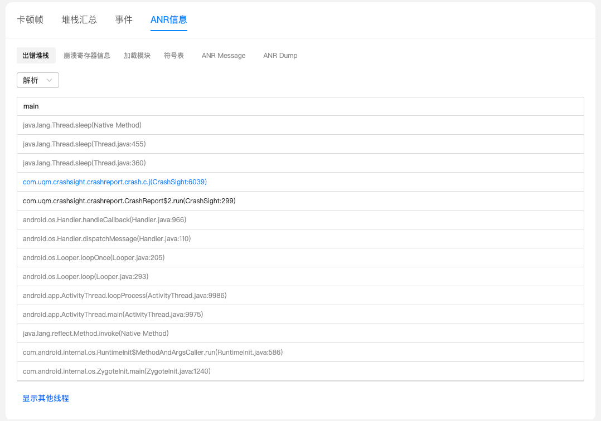Switch to the 卡顿帧 tab
The height and width of the screenshot is (421, 601).
30,19
